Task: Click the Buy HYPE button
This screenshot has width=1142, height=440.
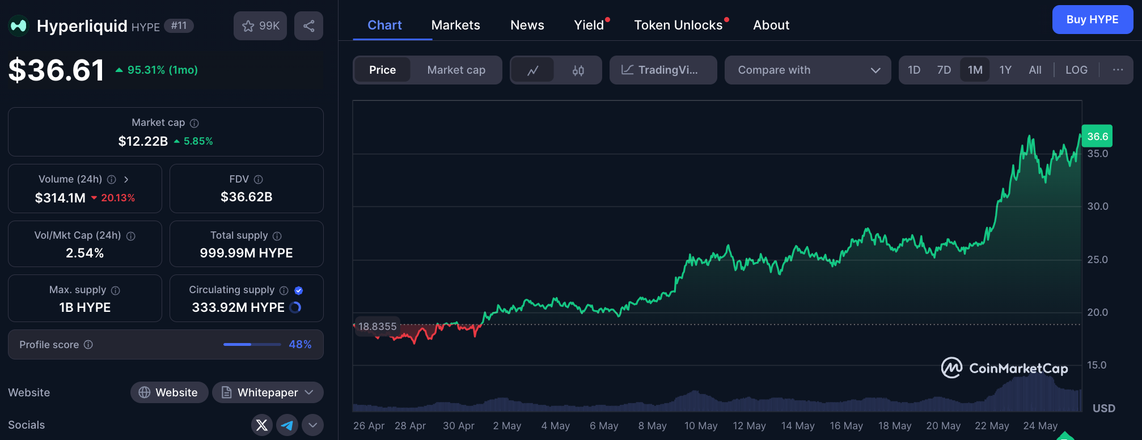Action: point(1092,20)
